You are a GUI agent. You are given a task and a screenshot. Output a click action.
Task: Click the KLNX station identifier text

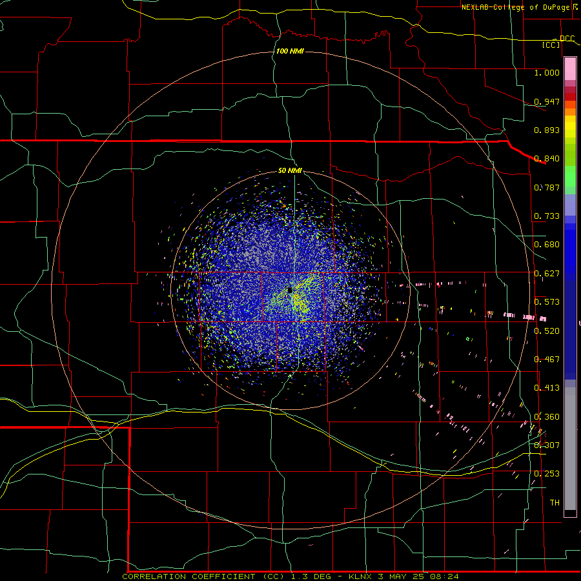pyautogui.click(x=360, y=576)
